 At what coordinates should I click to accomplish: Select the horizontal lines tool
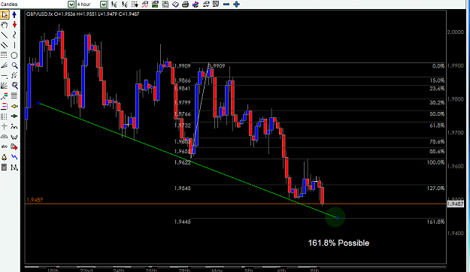[x=14, y=96]
